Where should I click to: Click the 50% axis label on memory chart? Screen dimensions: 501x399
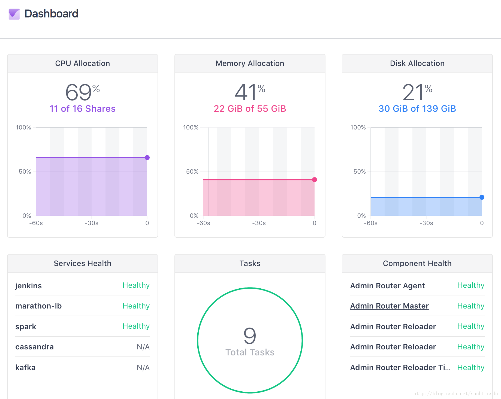pyautogui.click(x=192, y=171)
